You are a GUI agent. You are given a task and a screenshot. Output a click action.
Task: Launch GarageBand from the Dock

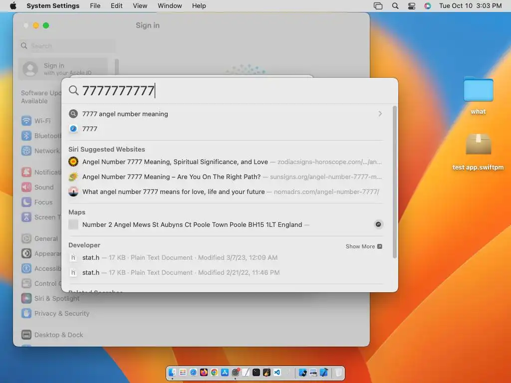[x=266, y=372]
